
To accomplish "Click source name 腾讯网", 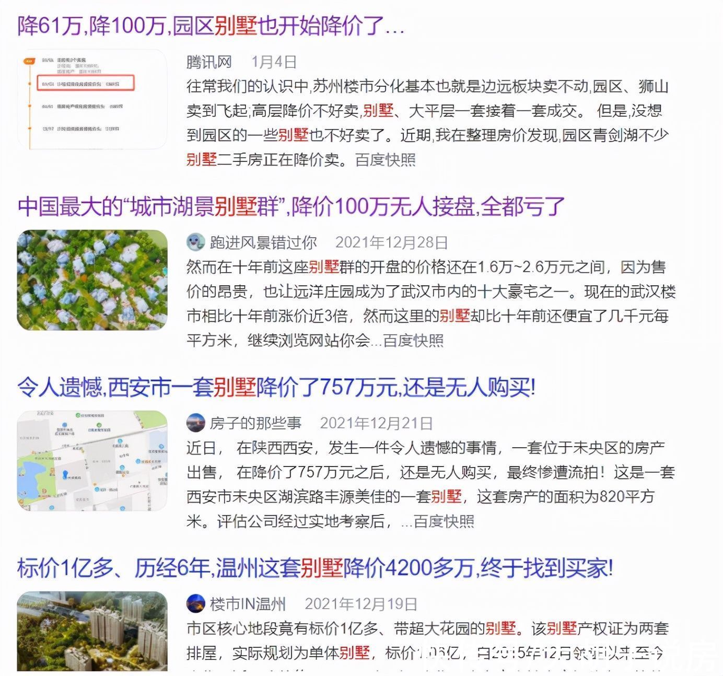I will coord(209,62).
